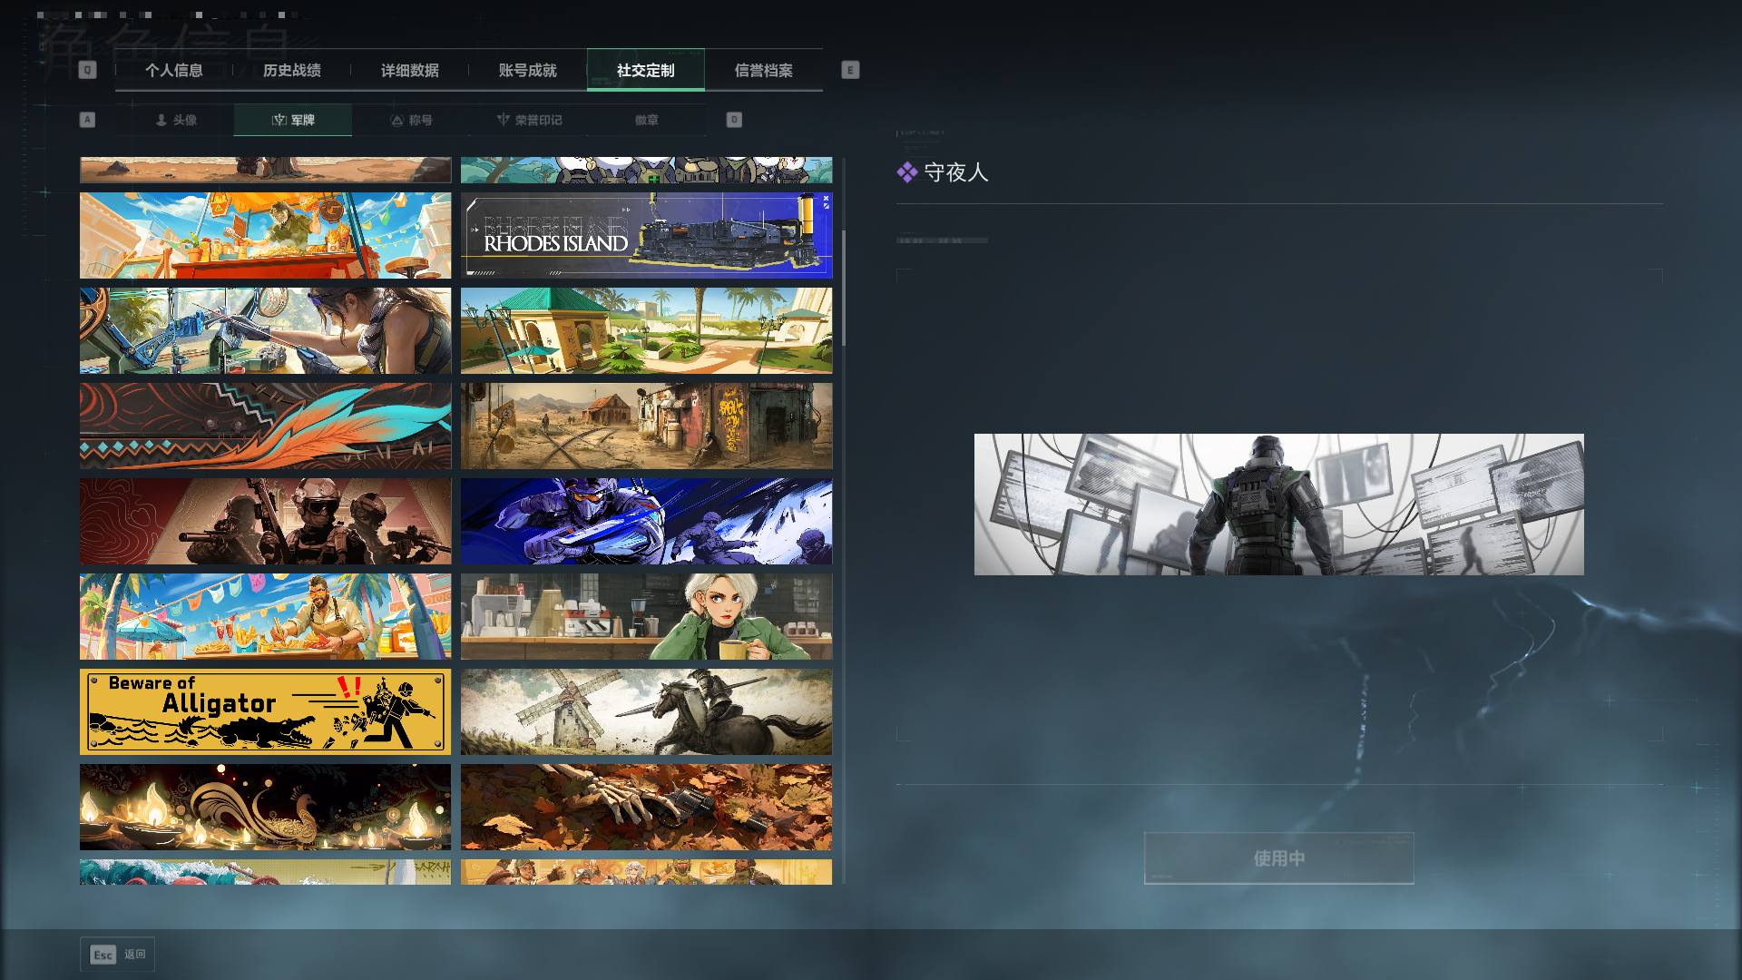Pick the green-roof pavilion park dog tag
Image resolution: width=1742 pixels, height=980 pixels.
click(x=646, y=330)
